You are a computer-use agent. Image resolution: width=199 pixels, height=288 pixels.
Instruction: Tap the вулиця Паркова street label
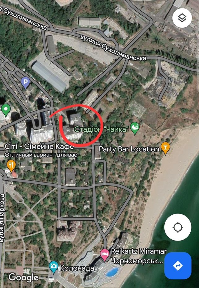coord(2,218)
